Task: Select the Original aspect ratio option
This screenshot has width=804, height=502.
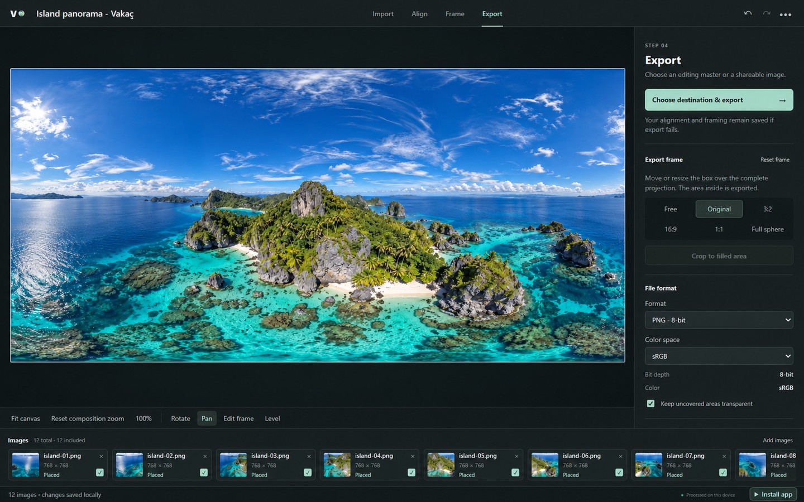Action: tap(719, 209)
